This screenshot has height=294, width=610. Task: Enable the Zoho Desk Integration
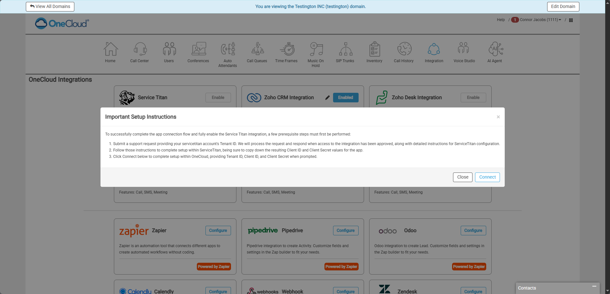[473, 98]
